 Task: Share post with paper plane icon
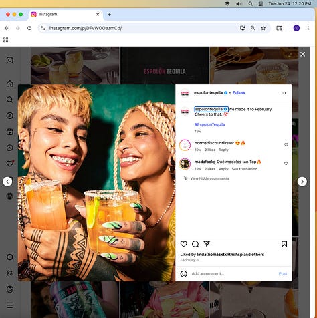click(207, 244)
